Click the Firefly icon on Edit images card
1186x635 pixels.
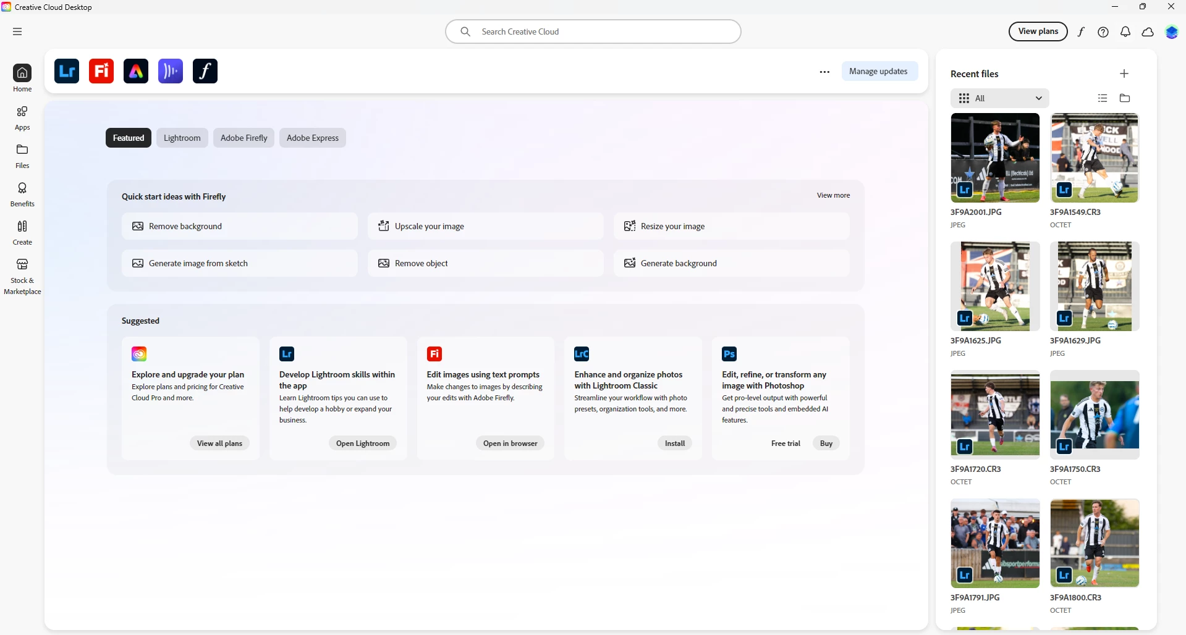click(x=434, y=354)
